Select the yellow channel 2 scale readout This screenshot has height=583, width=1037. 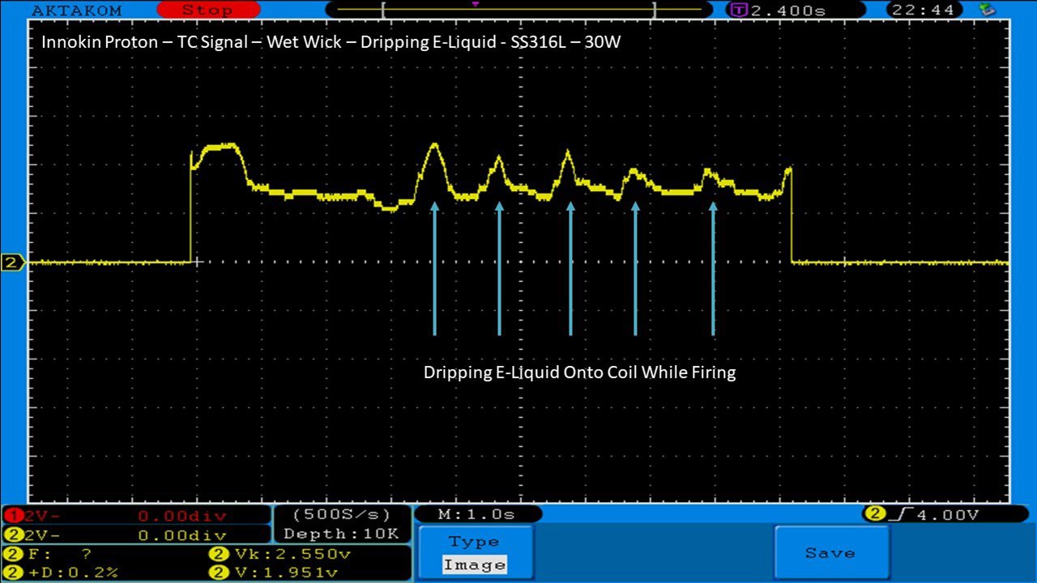(x=134, y=535)
